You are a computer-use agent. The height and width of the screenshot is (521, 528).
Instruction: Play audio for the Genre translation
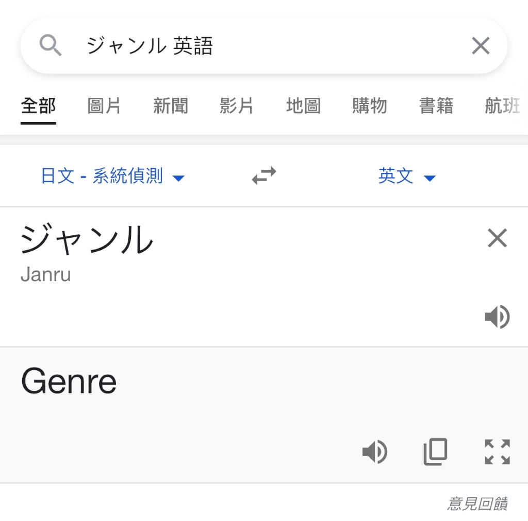(x=374, y=452)
